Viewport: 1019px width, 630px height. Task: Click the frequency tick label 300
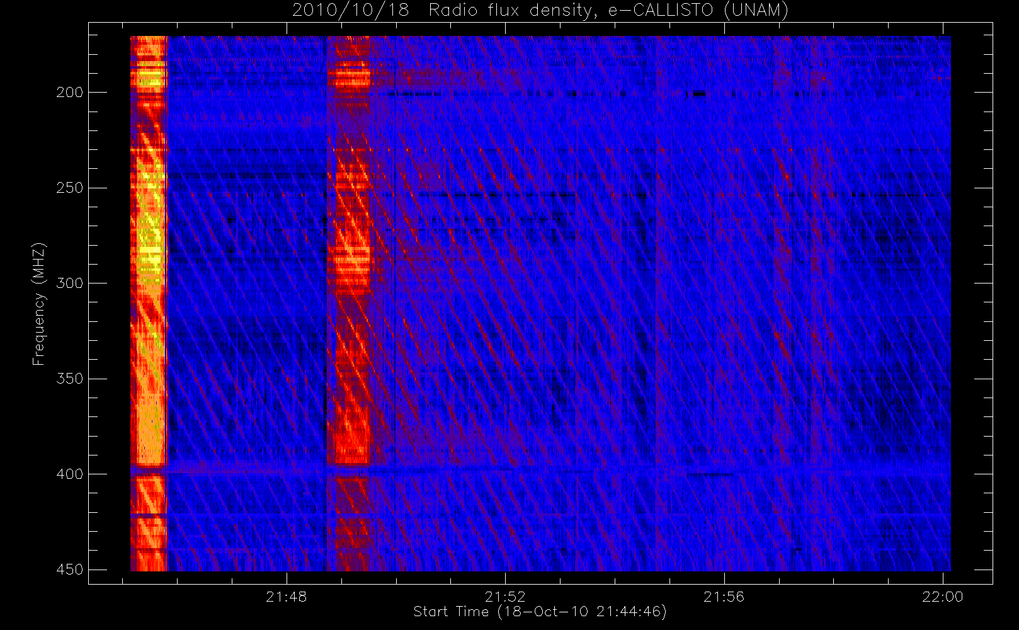[x=69, y=283]
